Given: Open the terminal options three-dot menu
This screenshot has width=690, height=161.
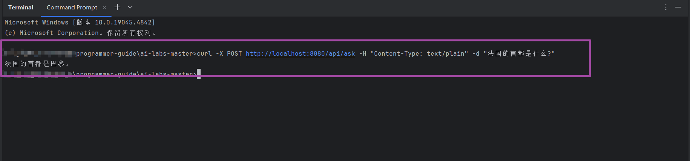Looking at the screenshot, I should pyautogui.click(x=666, y=7).
